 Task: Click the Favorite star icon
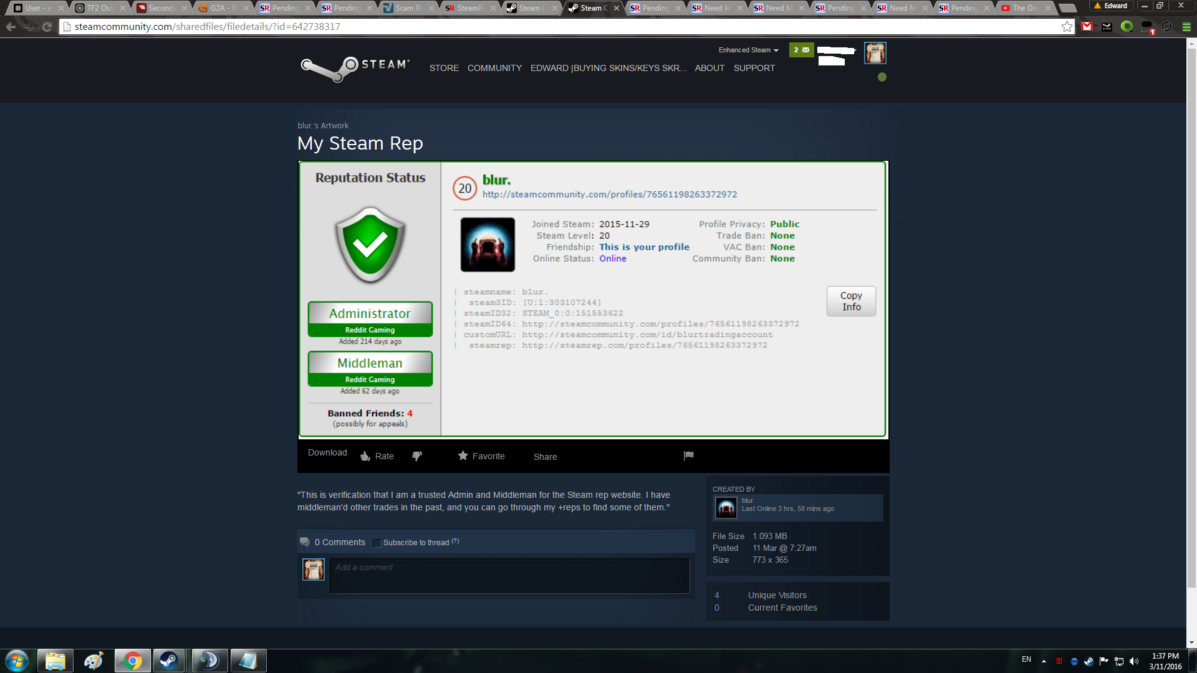point(463,456)
